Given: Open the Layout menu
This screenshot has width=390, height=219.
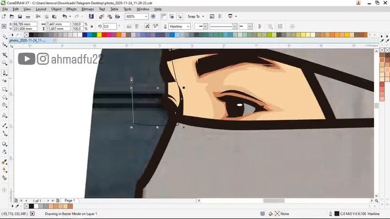Looking at the screenshot, I should pyautogui.click(x=41, y=9).
